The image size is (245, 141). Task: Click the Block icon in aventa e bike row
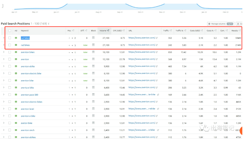click(x=93, y=88)
